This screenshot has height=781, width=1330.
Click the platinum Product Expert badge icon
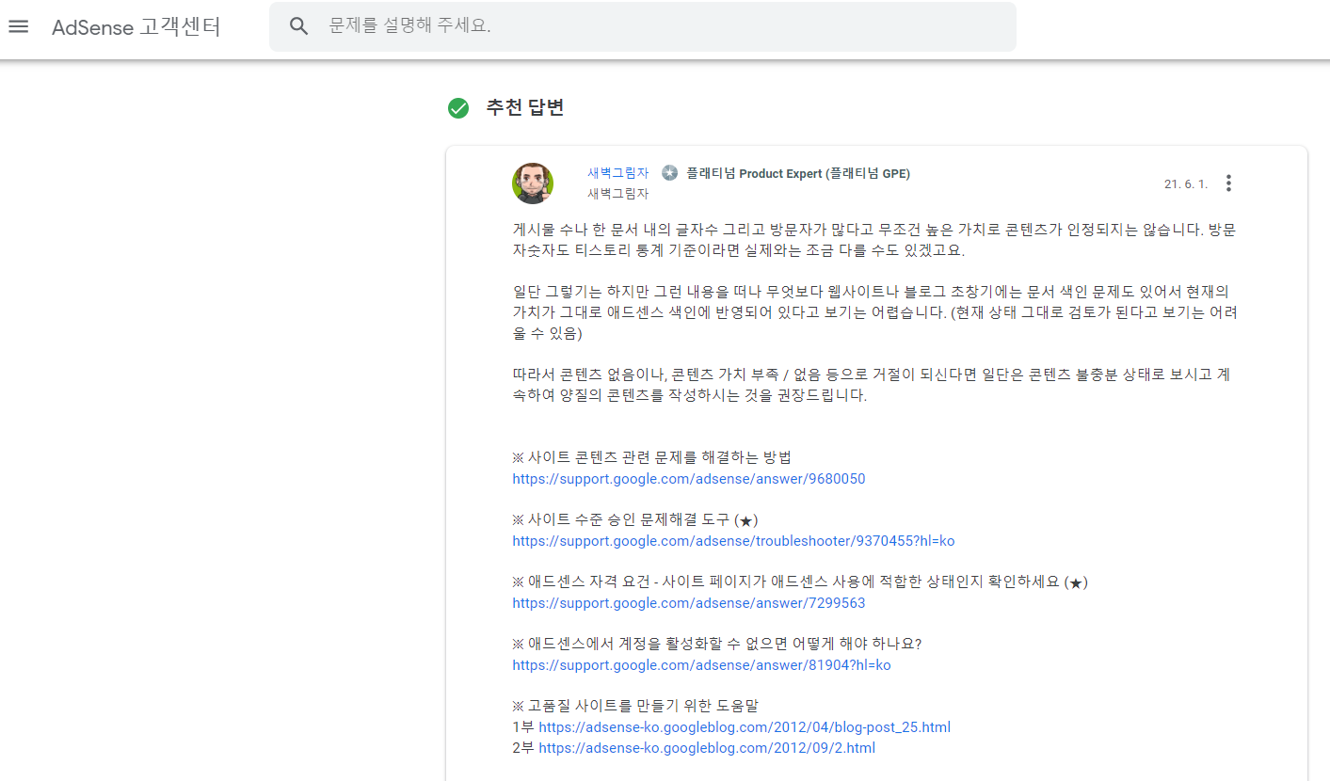coord(669,173)
